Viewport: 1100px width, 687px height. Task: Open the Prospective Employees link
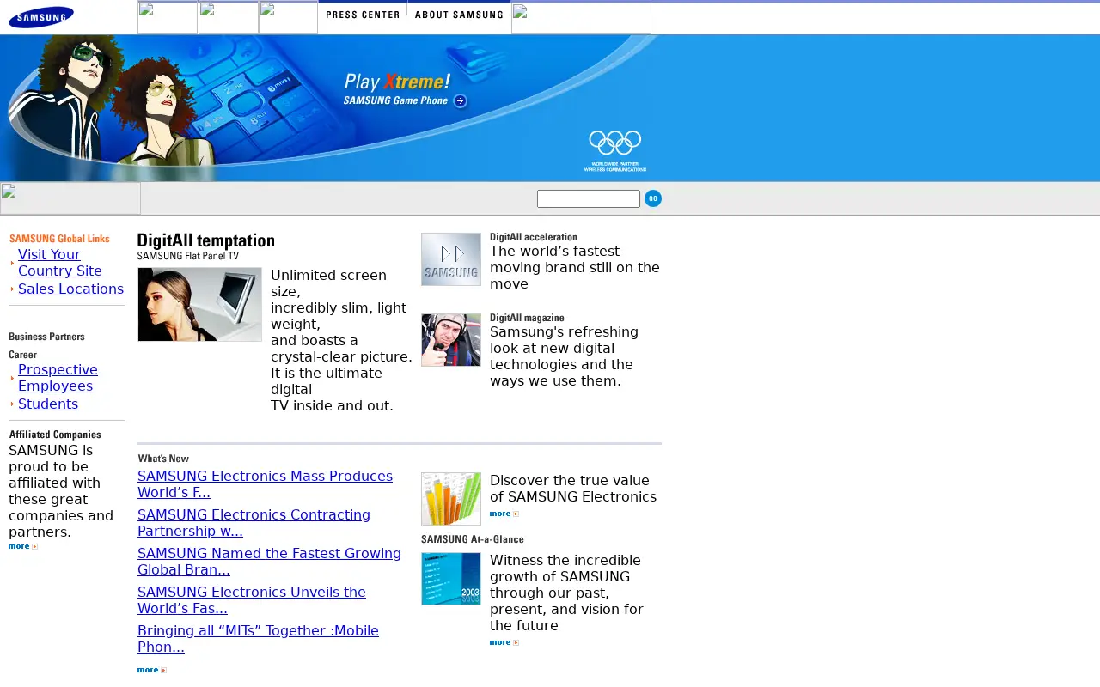[x=58, y=378]
